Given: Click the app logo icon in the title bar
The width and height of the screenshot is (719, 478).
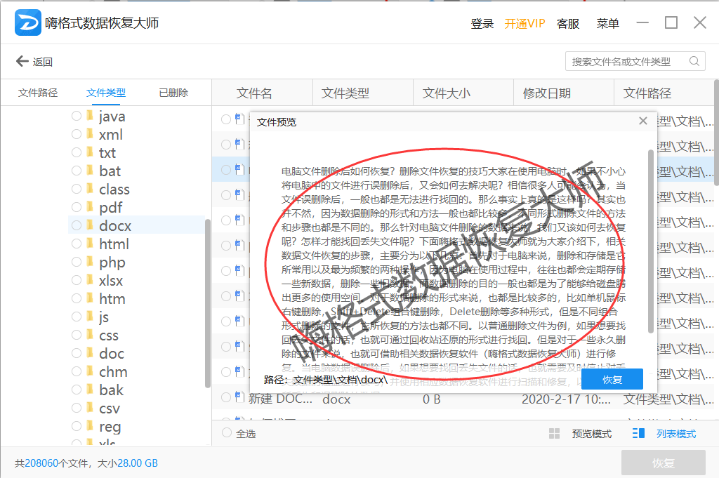Looking at the screenshot, I should 28,22.
